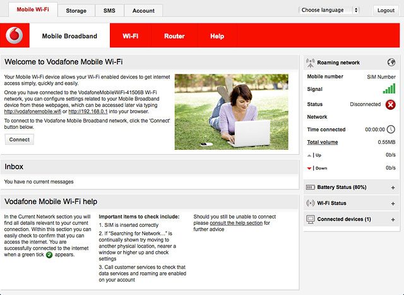The width and height of the screenshot is (404, 295).
Task: Click the Inbox heading
Action: 14,167
